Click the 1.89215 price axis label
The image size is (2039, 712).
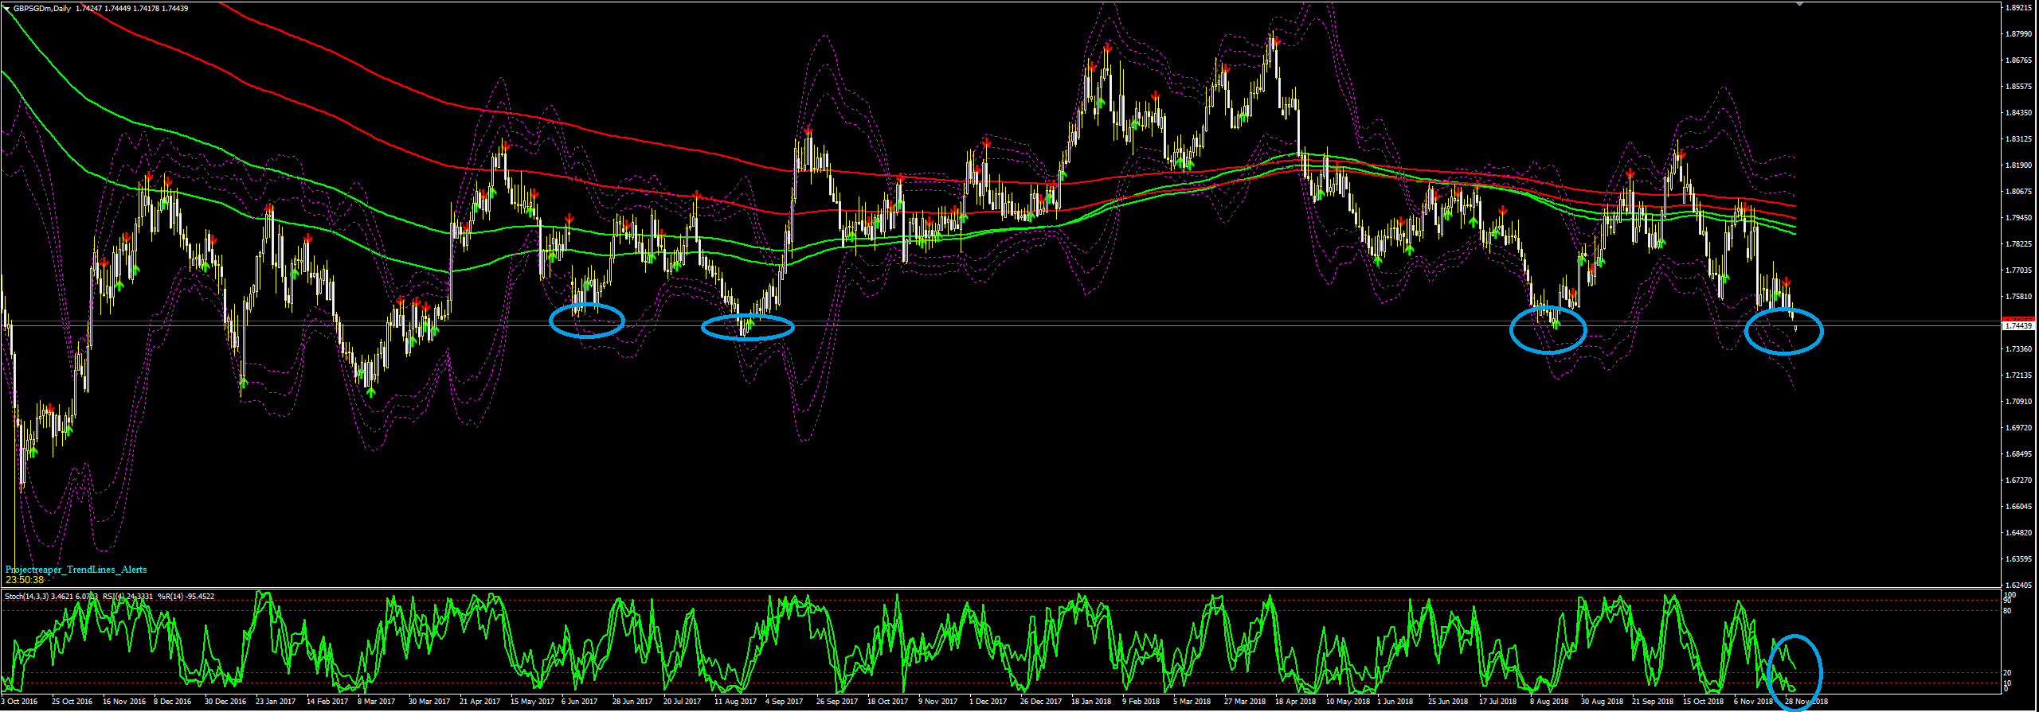2017,8
